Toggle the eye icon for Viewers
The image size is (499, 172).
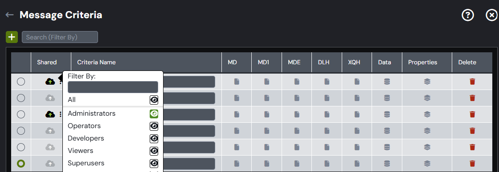154,151
